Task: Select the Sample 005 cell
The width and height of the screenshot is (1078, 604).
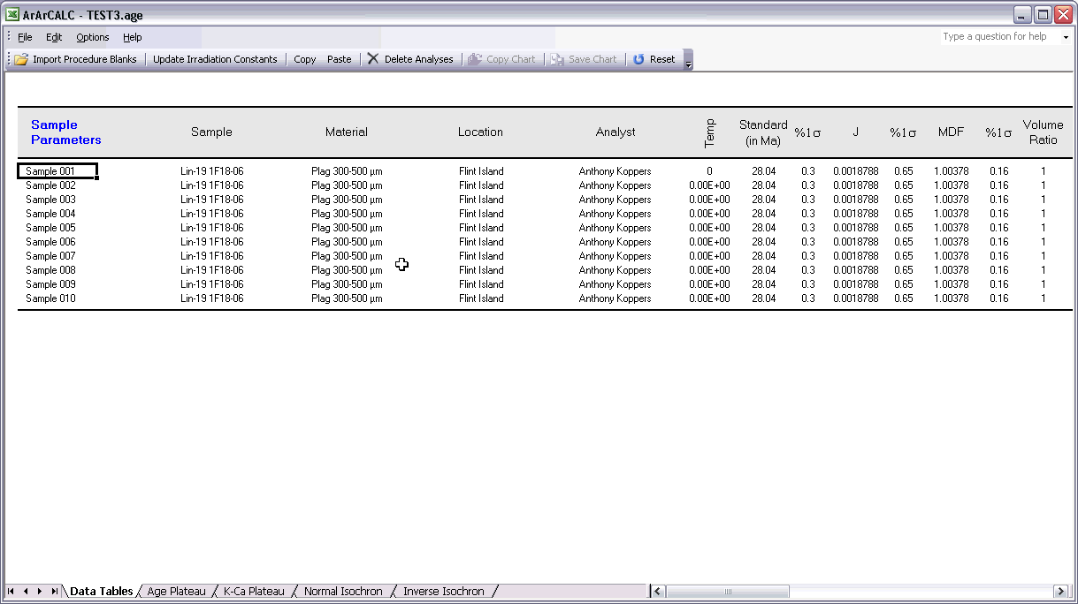Action: 50,228
